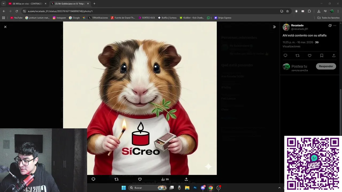Click the Responder button
342x192 pixels.
(326, 66)
